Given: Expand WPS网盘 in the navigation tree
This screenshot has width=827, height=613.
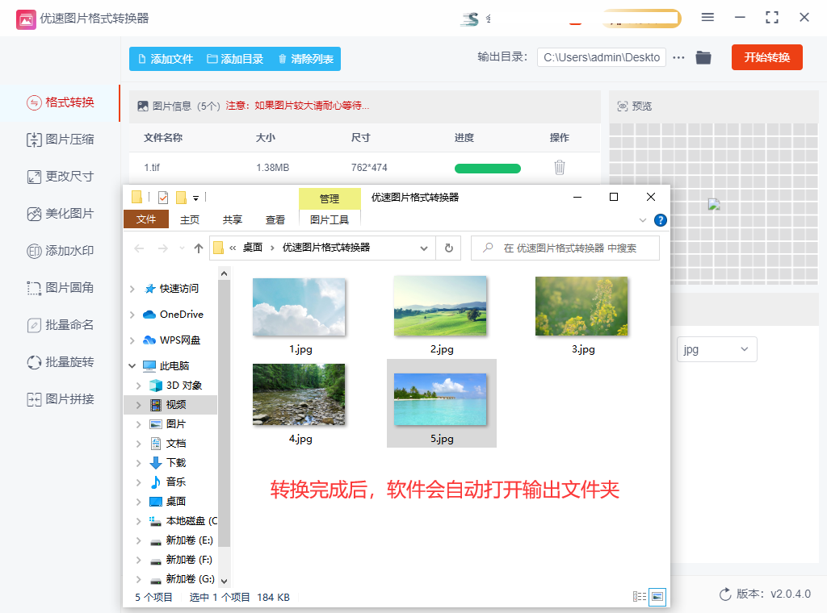Looking at the screenshot, I should 132,340.
